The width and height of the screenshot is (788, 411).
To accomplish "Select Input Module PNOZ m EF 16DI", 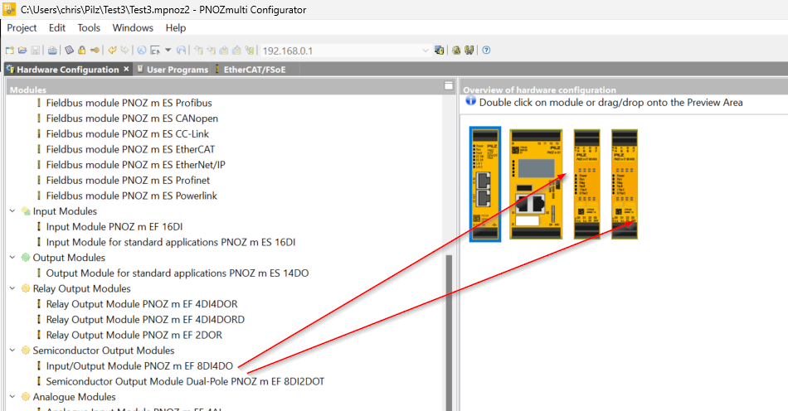I will click(114, 227).
